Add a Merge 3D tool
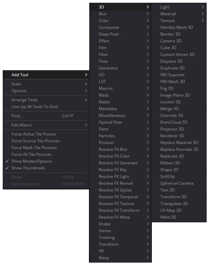 click(x=179, y=109)
